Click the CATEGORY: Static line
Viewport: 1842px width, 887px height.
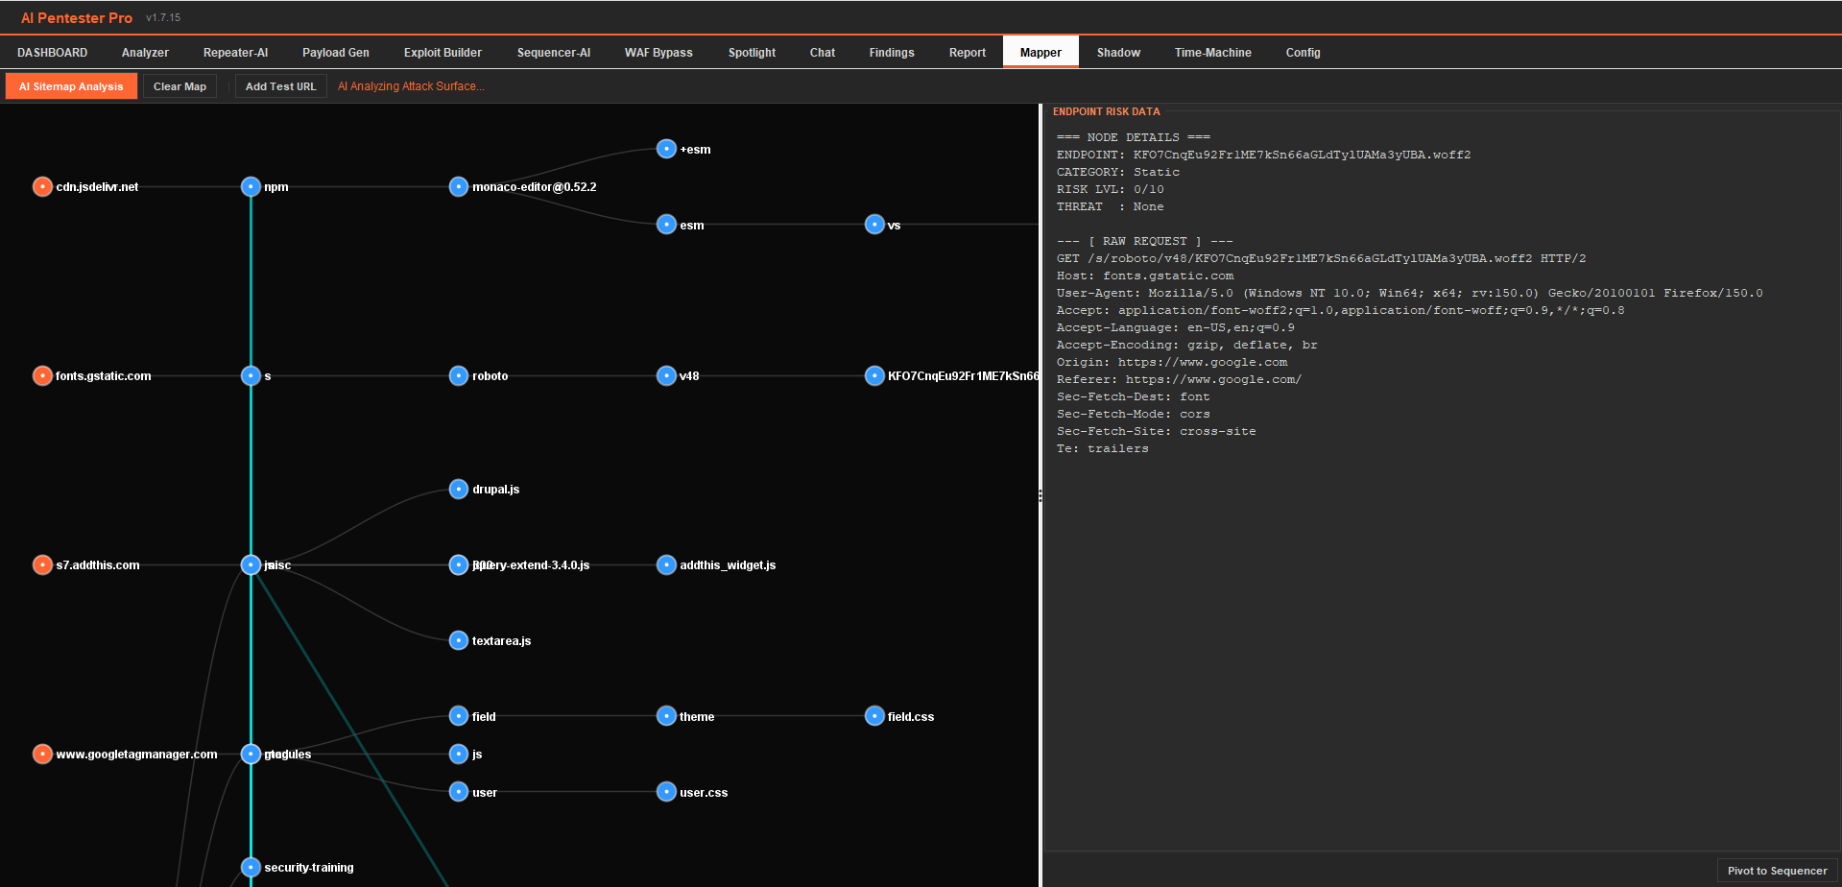click(1117, 172)
